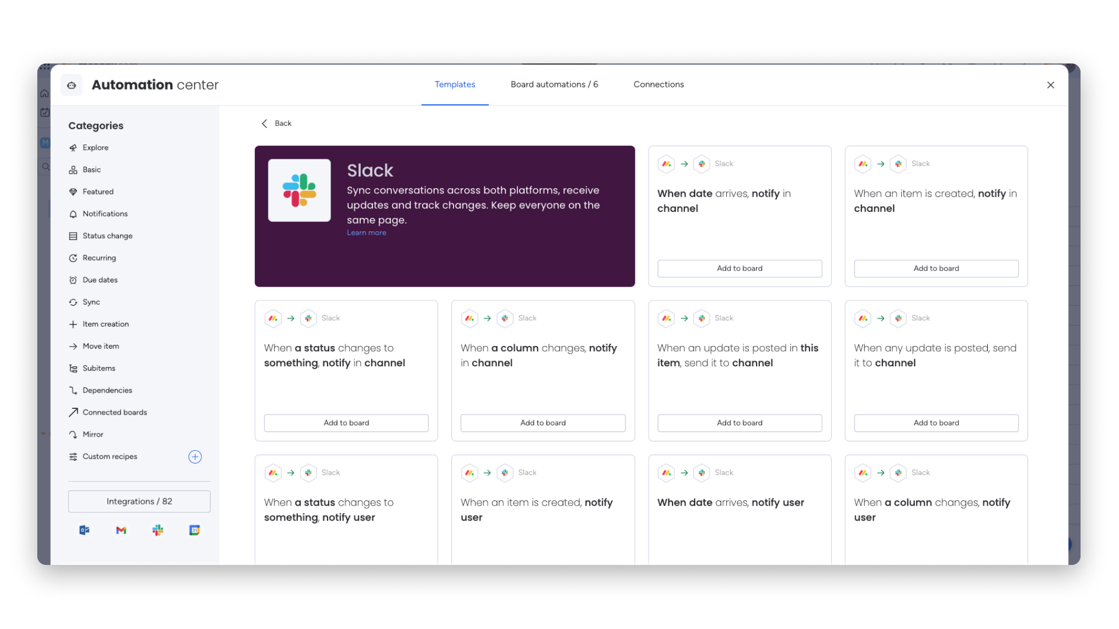Click the plus icon beside Custom recipes
The height and width of the screenshot is (629, 1119).
point(195,457)
